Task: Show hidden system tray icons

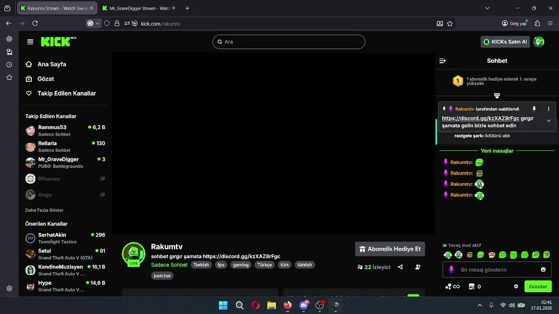Action: [480, 305]
